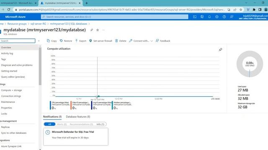Viewport: 268px width, 150px height.
Task: Click Log IO percentage legend item
Action: pos(101,105)
